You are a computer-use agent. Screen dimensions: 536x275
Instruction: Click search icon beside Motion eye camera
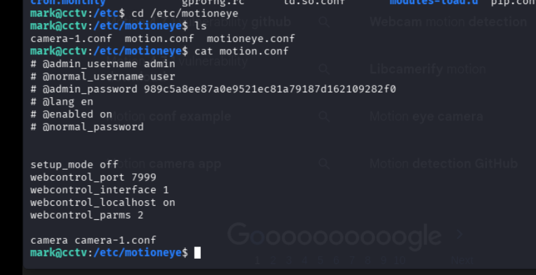pos(324,117)
